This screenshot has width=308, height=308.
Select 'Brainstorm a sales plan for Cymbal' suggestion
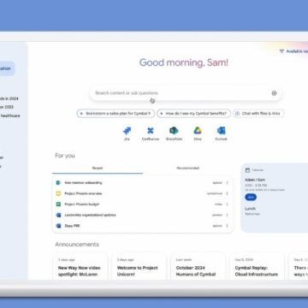115,114
